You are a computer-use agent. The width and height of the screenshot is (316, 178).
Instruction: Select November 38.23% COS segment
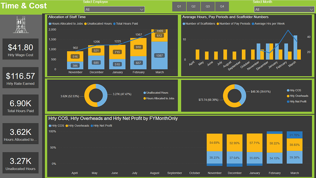pyautogui.click(x=214, y=158)
